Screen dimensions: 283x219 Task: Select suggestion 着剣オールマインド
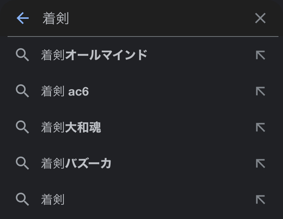click(x=94, y=55)
